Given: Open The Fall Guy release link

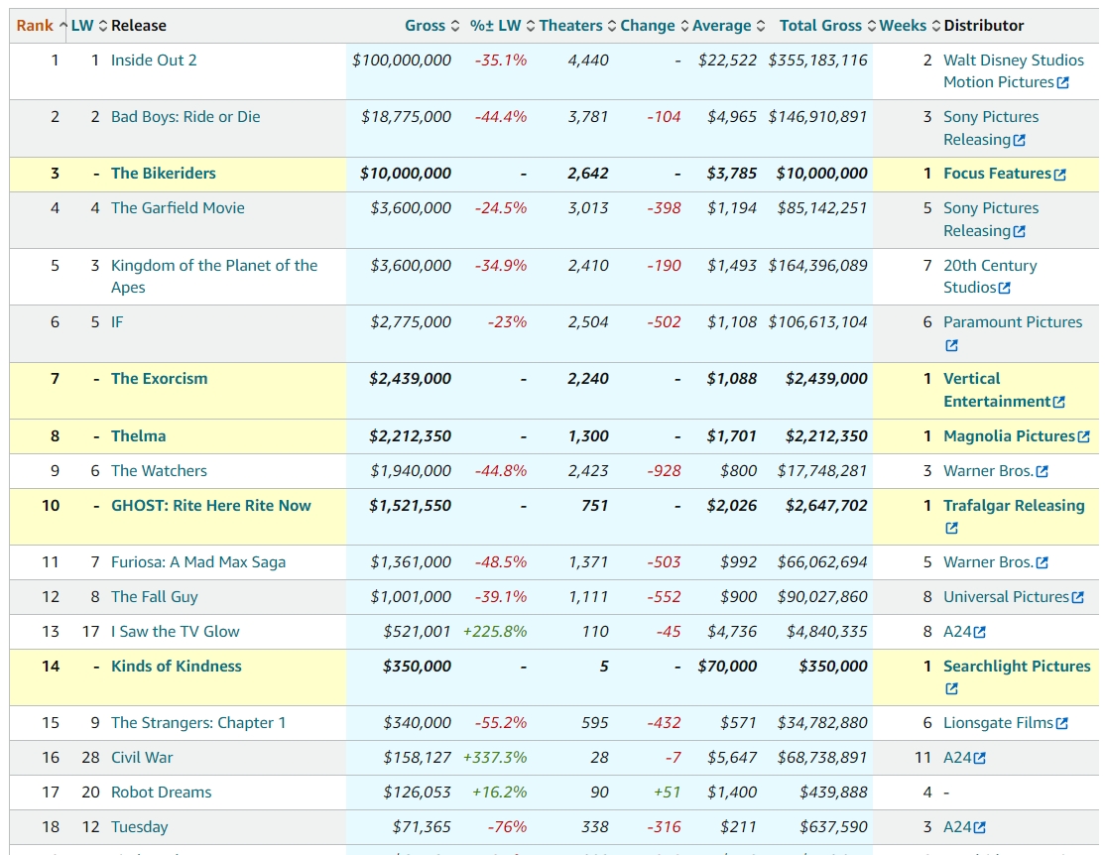Looking at the screenshot, I should [x=155, y=597].
